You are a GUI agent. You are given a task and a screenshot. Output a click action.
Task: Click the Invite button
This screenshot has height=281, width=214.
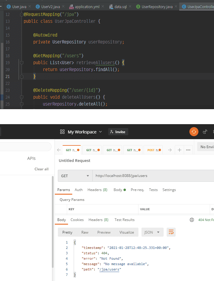pyautogui.click(x=118, y=132)
